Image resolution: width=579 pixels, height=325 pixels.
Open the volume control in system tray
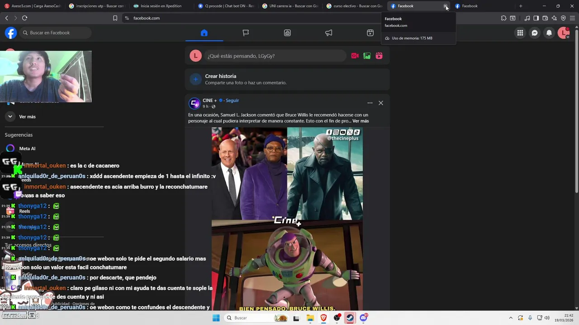[x=546, y=318]
